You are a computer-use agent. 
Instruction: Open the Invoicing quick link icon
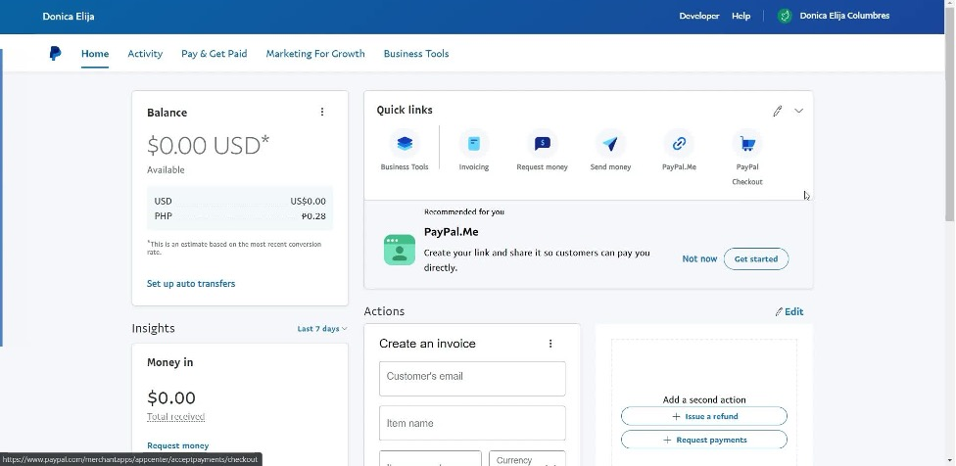[x=474, y=144]
